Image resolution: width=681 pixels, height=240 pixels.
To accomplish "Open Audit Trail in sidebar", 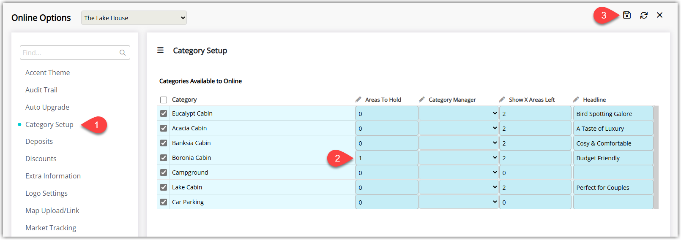I will coord(41,90).
